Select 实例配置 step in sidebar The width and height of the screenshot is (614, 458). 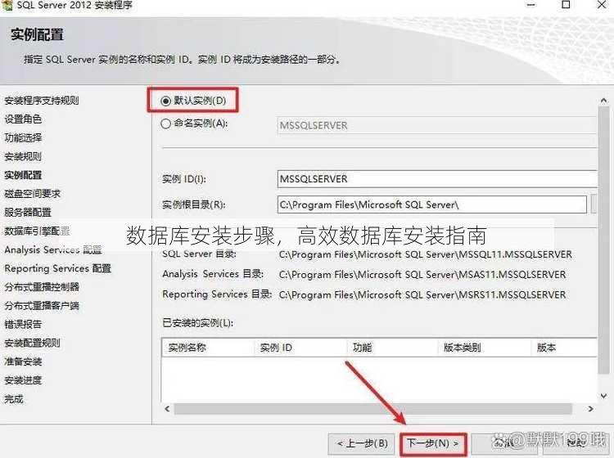[23, 175]
